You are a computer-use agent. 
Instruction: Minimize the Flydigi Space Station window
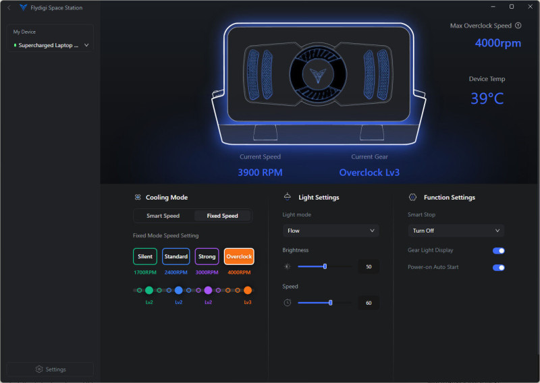(x=493, y=7)
